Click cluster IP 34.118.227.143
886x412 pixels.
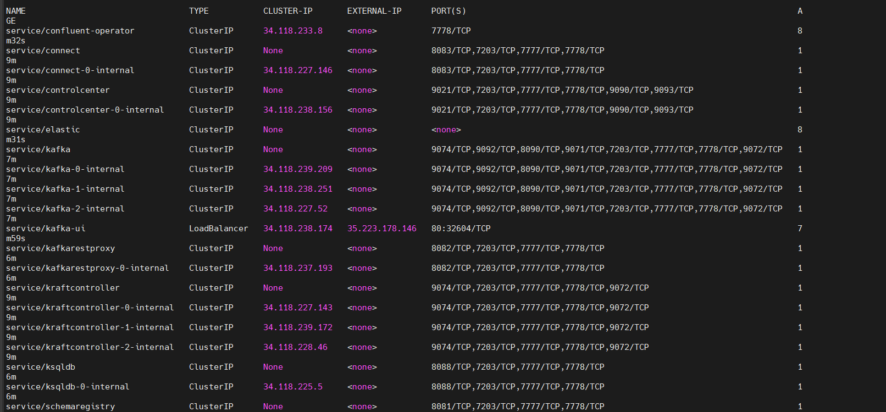tap(298, 308)
